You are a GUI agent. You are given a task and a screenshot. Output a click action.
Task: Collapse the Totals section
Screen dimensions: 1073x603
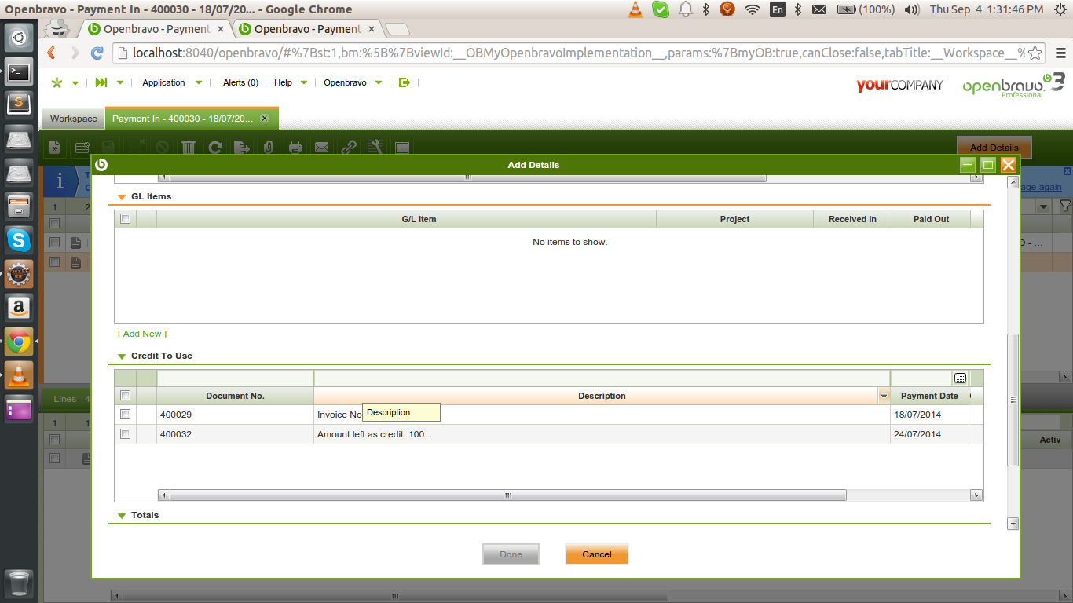(x=122, y=516)
